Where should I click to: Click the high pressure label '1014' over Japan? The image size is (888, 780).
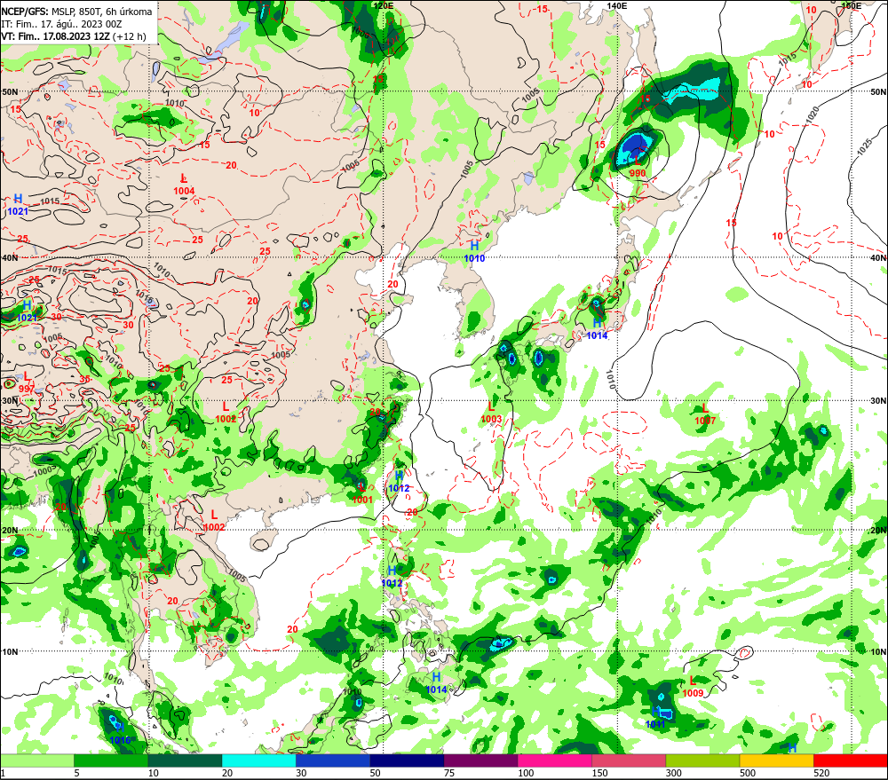pos(597,335)
